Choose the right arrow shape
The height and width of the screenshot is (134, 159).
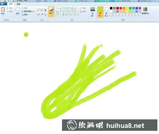[69, 11]
